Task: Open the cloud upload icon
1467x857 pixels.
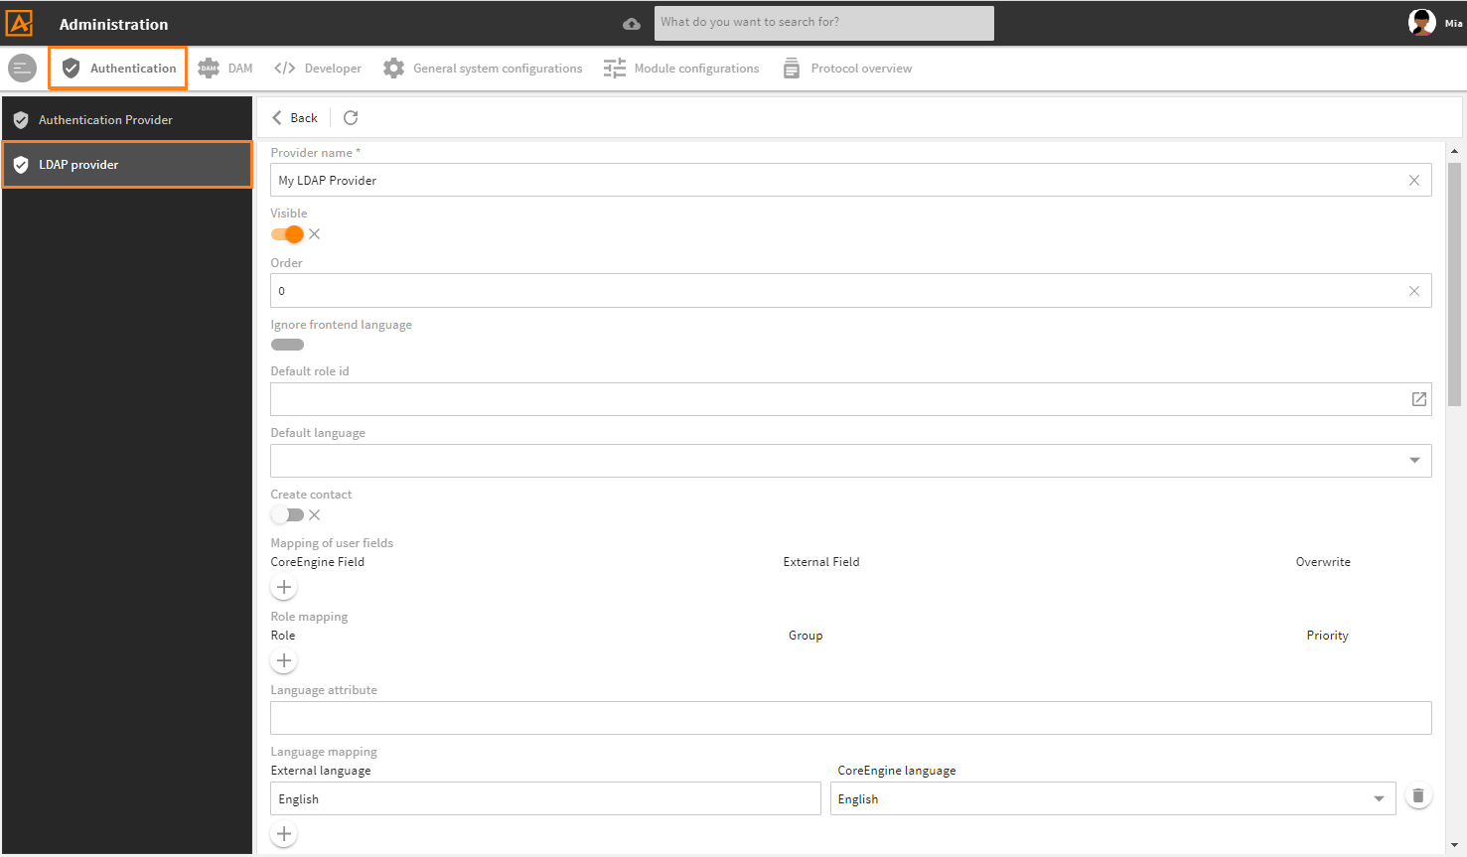Action: tap(632, 24)
